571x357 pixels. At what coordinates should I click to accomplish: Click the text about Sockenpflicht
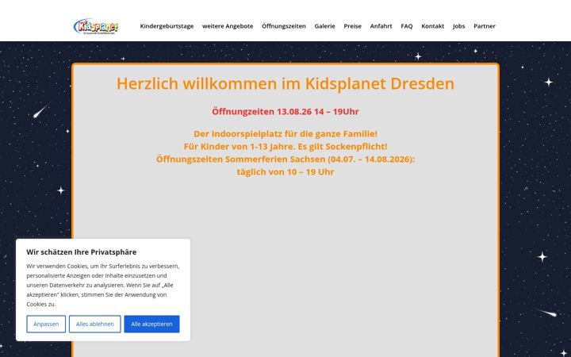pos(285,147)
